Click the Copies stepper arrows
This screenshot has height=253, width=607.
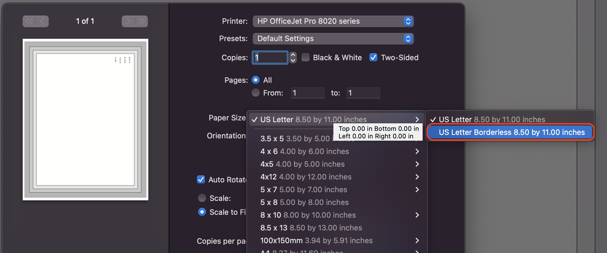[293, 57]
